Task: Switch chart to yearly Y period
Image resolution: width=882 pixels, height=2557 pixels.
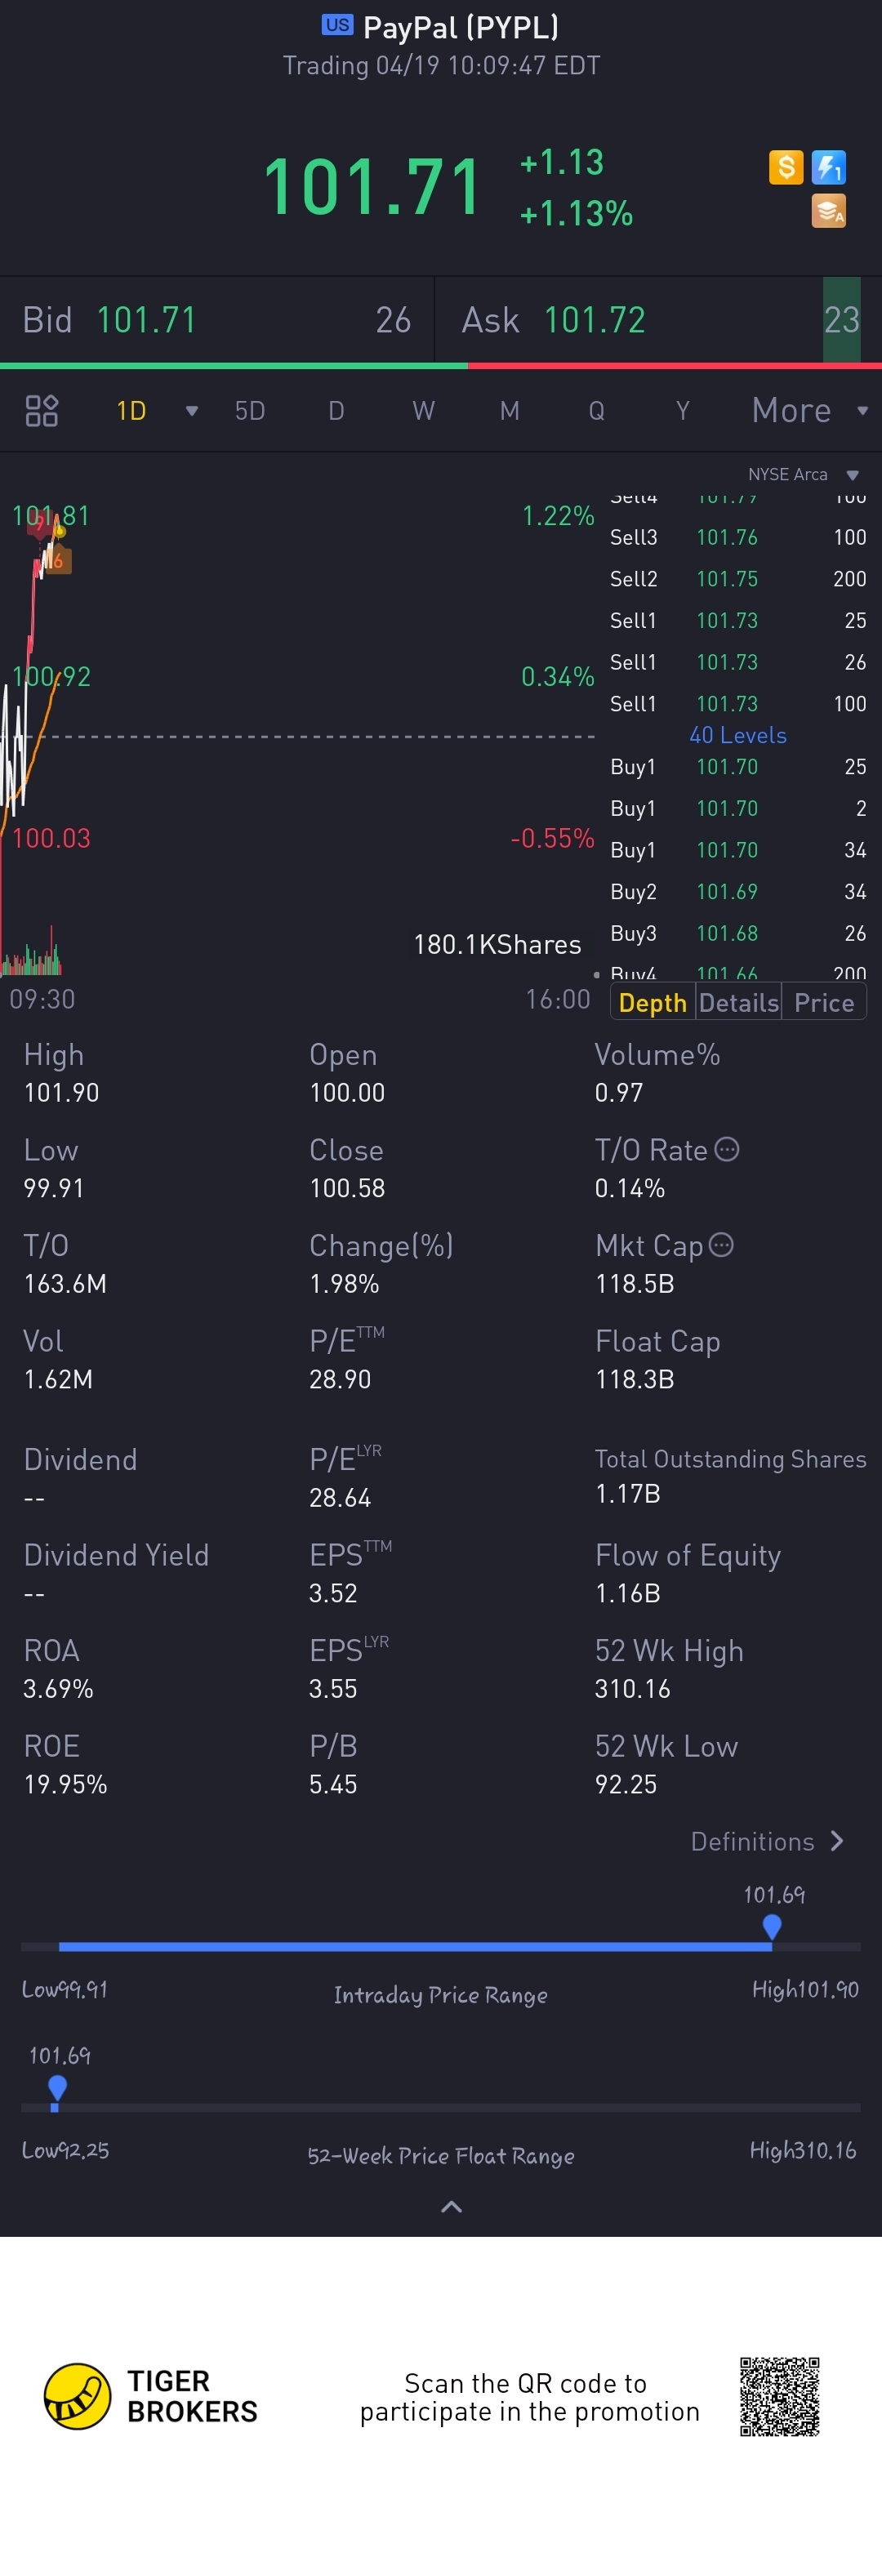Action: pyautogui.click(x=683, y=411)
